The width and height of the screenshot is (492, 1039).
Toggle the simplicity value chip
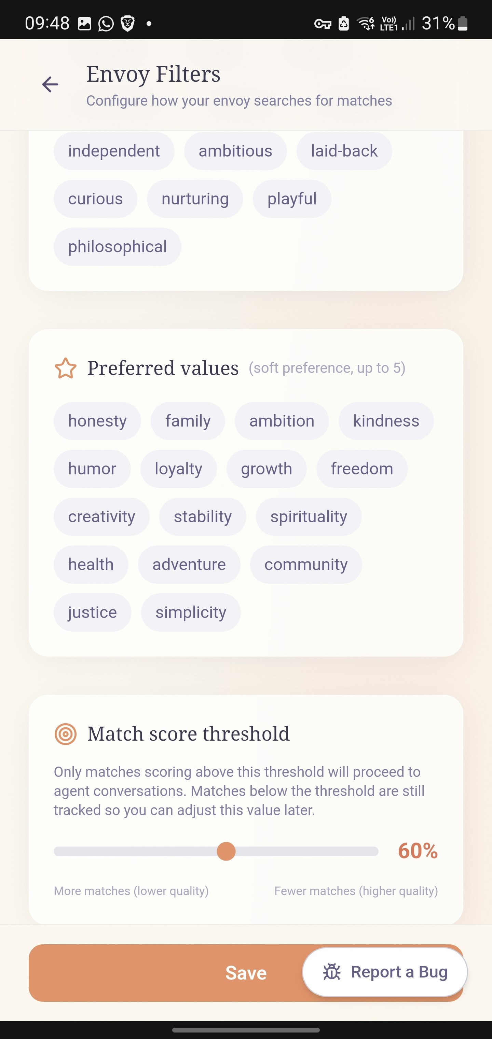pos(191,612)
